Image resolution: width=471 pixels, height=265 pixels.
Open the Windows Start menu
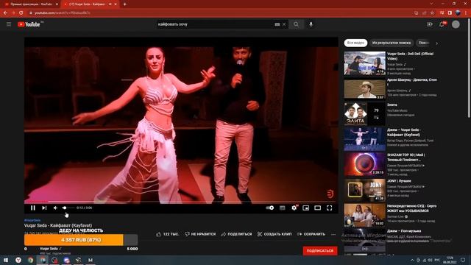[x=6, y=260]
